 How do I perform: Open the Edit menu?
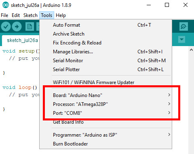16,15
